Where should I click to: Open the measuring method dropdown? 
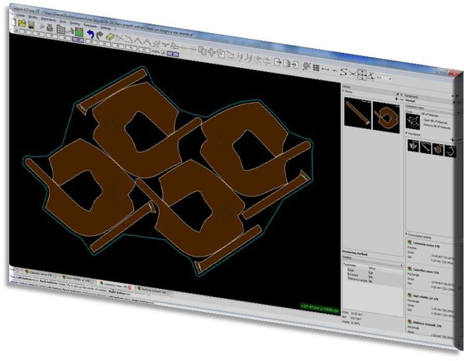point(373,261)
